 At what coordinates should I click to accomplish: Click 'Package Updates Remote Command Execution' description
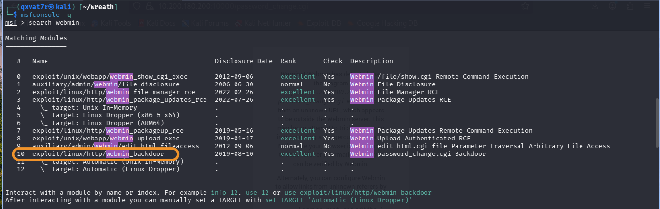pos(455,131)
